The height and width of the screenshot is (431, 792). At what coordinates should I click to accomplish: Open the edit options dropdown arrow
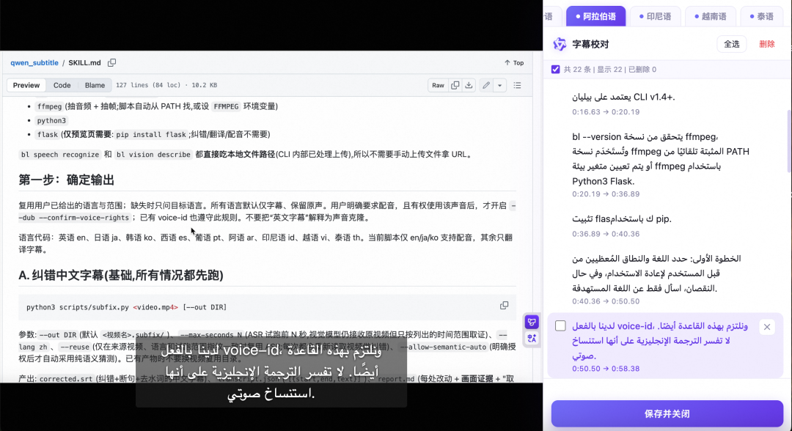click(x=499, y=85)
